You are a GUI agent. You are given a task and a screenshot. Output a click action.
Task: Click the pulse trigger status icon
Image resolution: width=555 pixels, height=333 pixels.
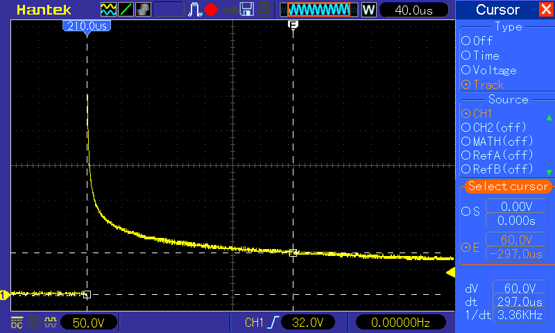pos(195,10)
